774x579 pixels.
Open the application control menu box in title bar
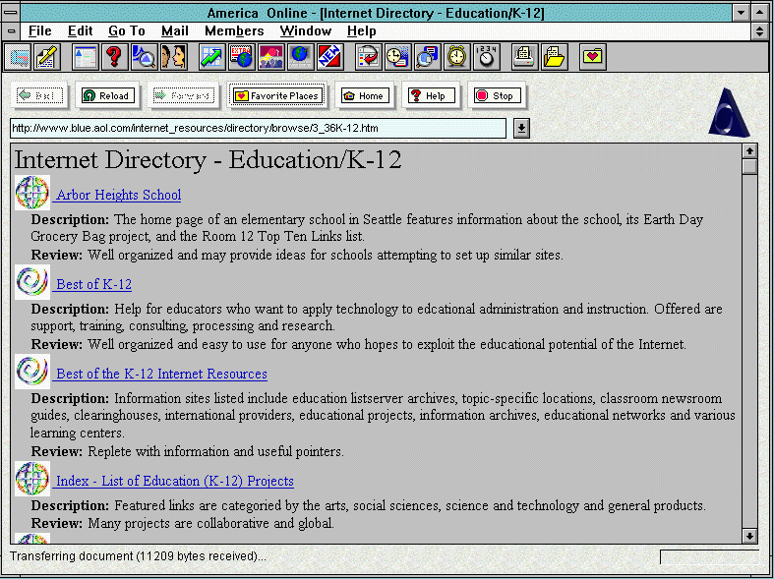tap(12, 13)
